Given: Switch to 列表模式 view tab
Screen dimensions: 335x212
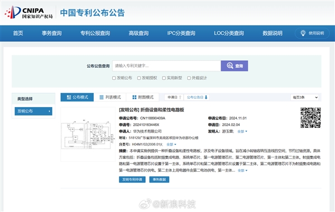Looking at the screenshot, I should [x=110, y=98].
